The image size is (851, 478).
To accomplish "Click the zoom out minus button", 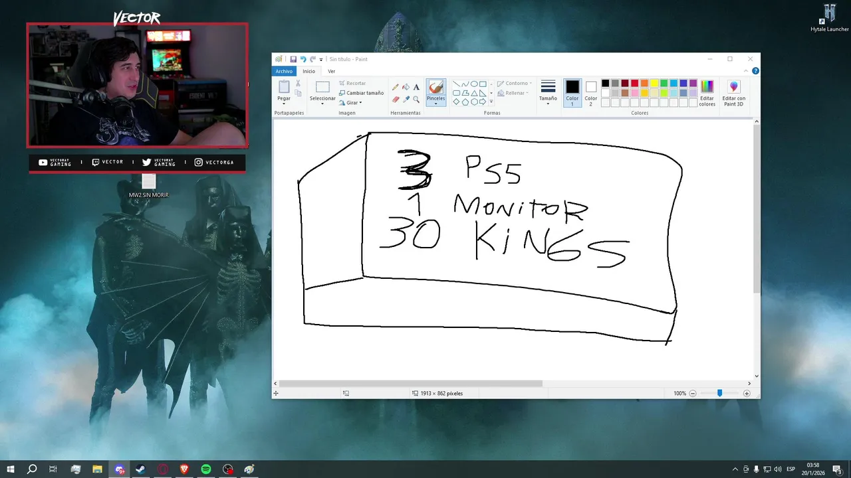I will 693,394.
